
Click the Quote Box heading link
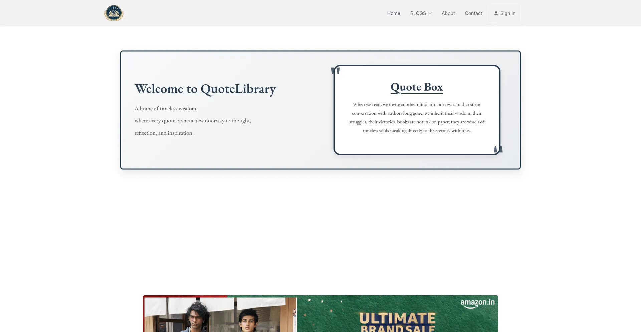416,87
